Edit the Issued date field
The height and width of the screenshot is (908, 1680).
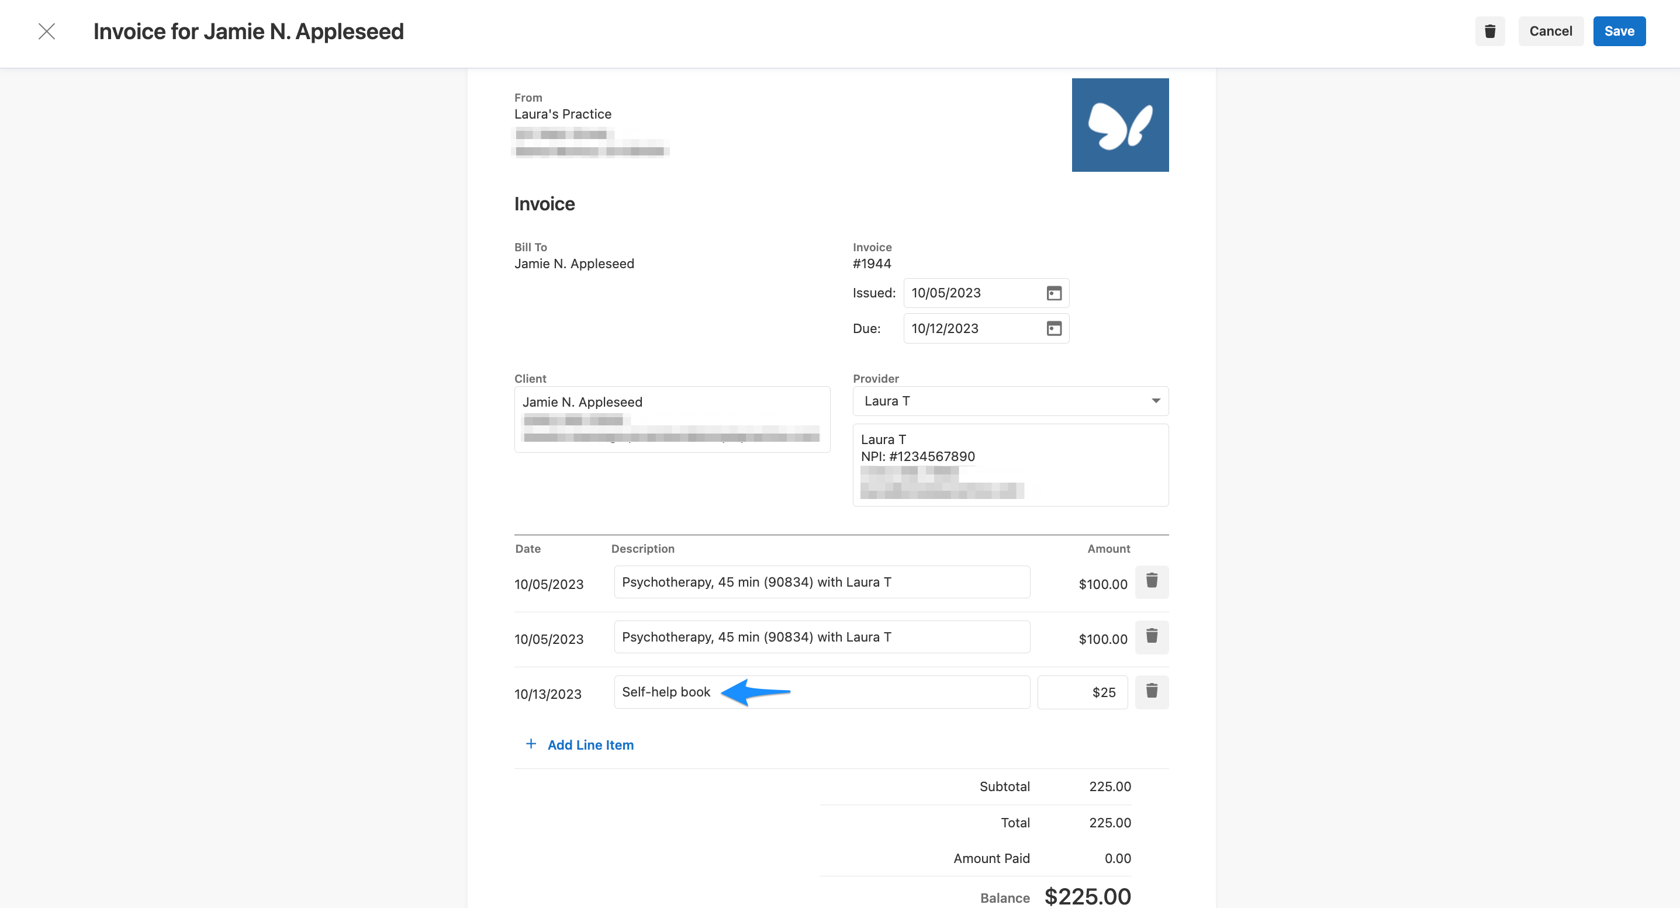pyautogui.click(x=965, y=293)
